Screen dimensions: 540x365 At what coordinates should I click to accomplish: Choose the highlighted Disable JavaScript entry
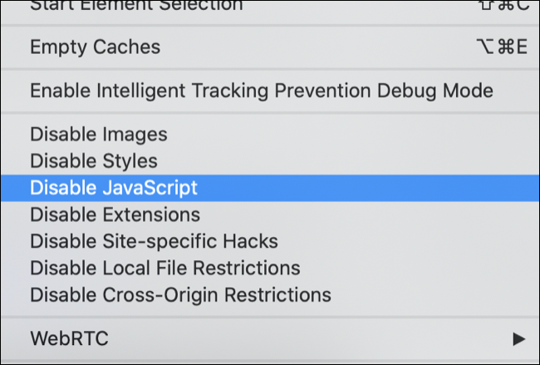click(x=114, y=188)
